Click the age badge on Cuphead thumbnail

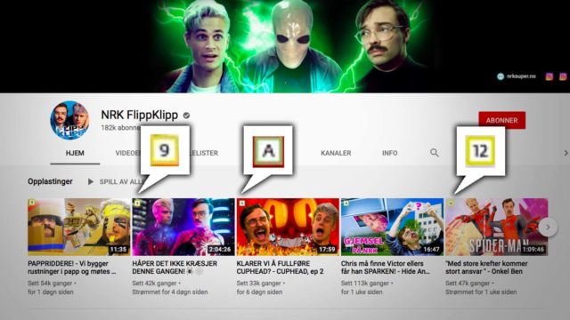click(241, 204)
